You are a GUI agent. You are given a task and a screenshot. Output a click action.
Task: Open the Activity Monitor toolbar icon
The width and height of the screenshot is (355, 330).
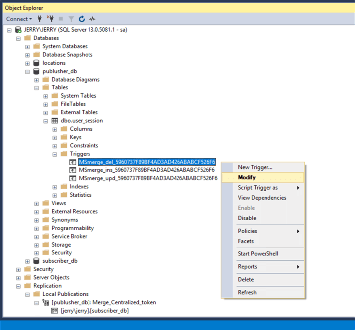92,19
